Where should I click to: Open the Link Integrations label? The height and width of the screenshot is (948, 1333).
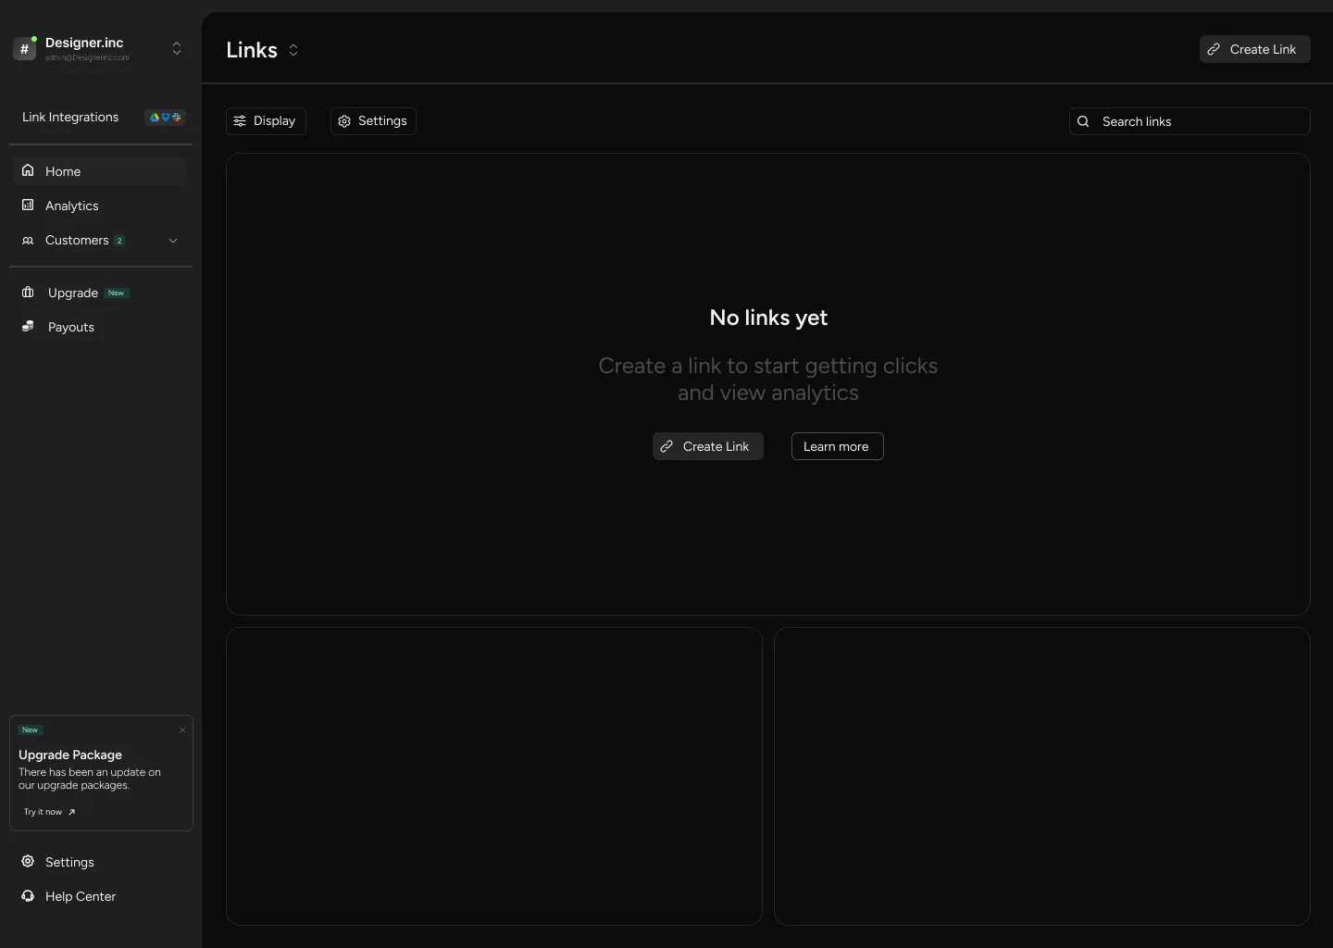[x=70, y=118]
